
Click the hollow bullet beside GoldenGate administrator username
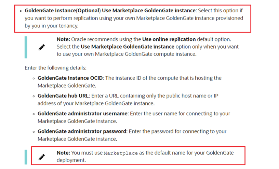pyautogui.click(x=34, y=114)
